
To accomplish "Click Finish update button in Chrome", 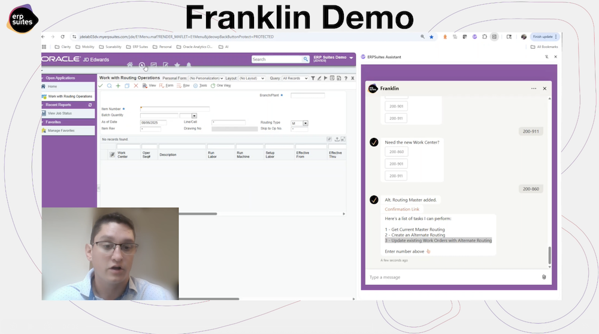I will pyautogui.click(x=545, y=37).
